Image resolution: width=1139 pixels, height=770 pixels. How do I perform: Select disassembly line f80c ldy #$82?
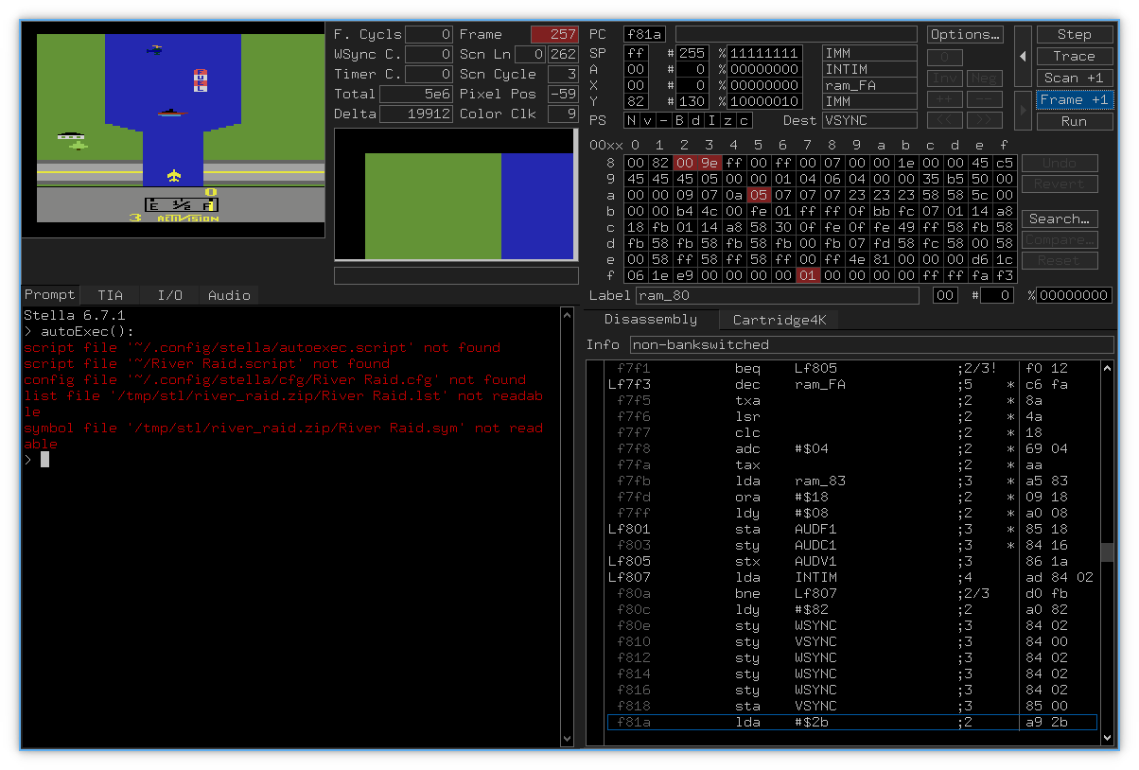851,609
